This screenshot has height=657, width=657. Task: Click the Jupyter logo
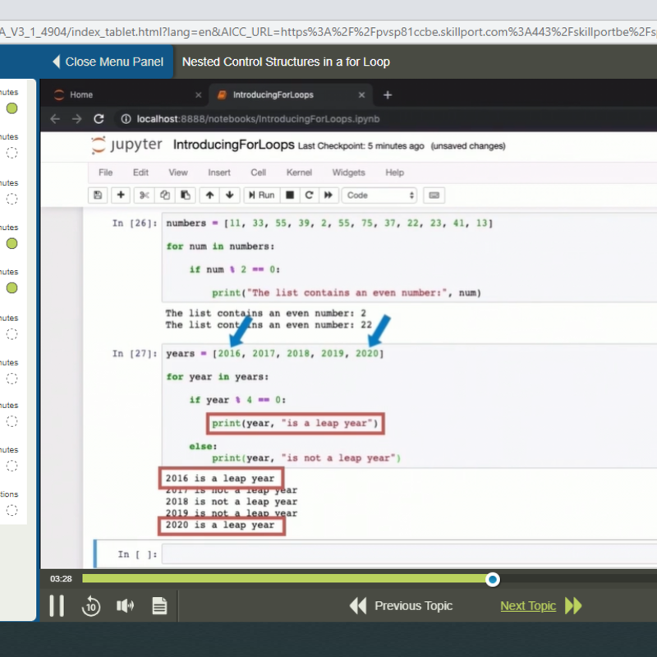126,145
